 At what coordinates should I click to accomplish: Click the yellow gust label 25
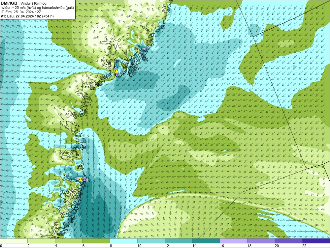(81, 179)
